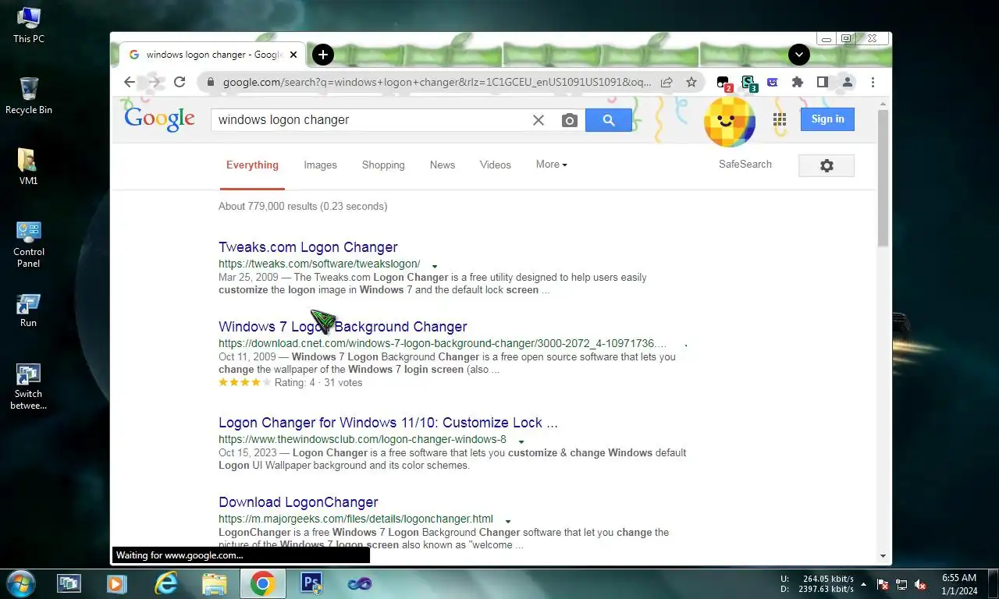Open Tweaks.com Logon Changer result
Screen dimensions: 999x599
(x=308, y=247)
